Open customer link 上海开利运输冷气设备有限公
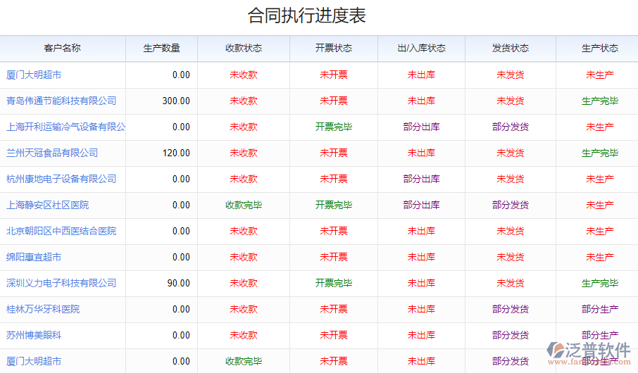The width and height of the screenshot is (638, 373). 66,127
